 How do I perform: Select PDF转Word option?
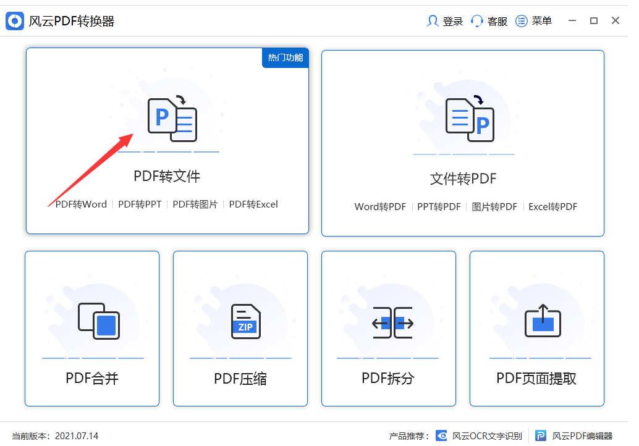81,204
